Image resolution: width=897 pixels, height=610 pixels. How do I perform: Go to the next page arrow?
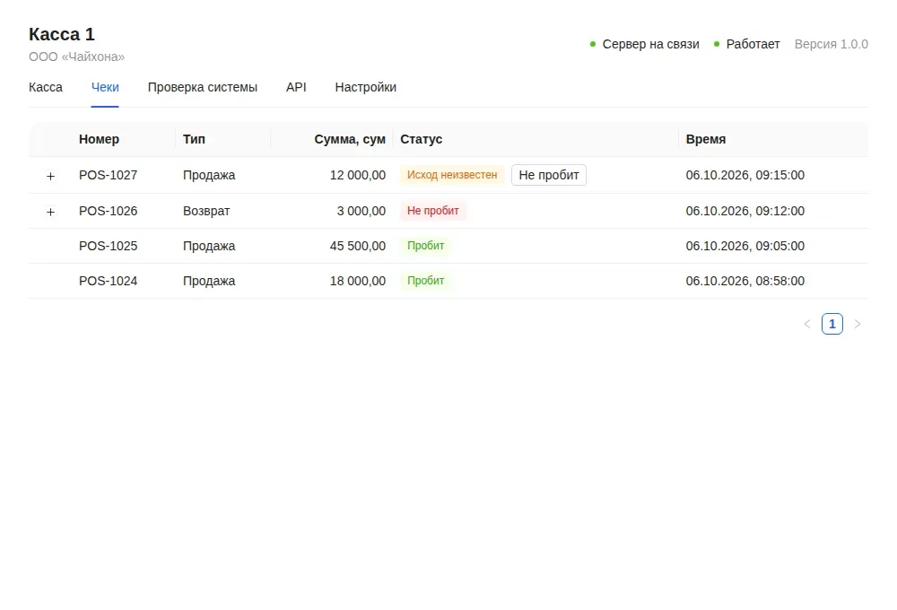pos(858,324)
